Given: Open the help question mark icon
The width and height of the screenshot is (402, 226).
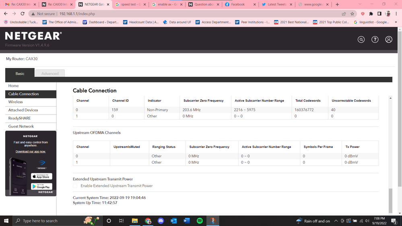Looking at the screenshot, I should click(375, 39).
